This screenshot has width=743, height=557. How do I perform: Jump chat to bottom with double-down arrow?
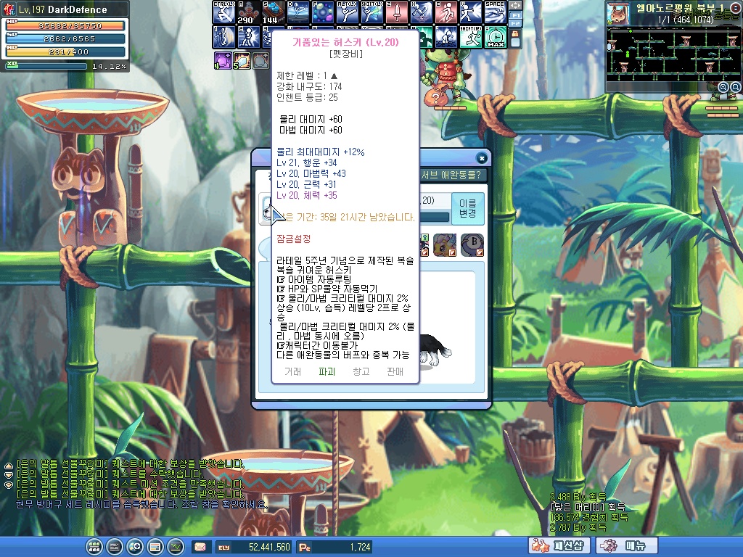[9, 485]
